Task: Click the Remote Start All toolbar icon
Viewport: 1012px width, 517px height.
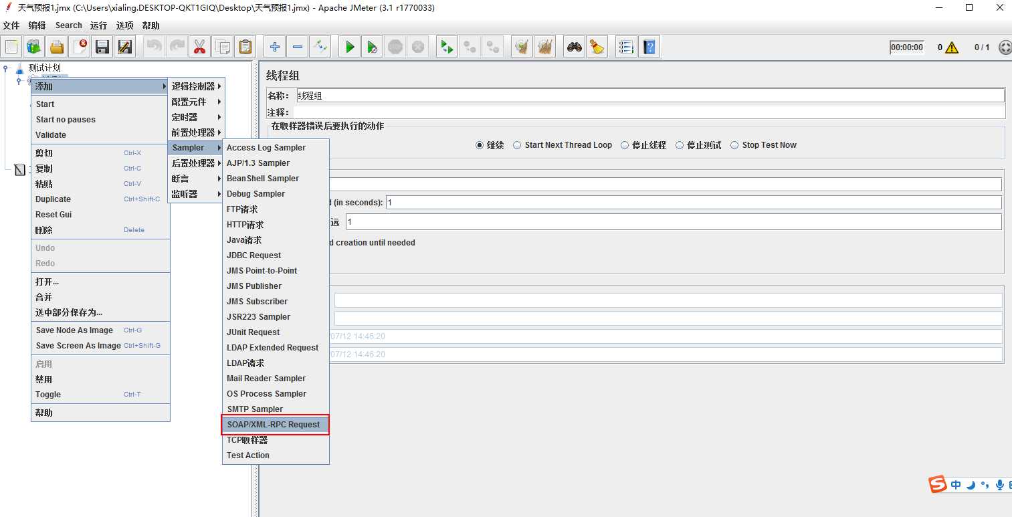Action: pyautogui.click(x=447, y=47)
